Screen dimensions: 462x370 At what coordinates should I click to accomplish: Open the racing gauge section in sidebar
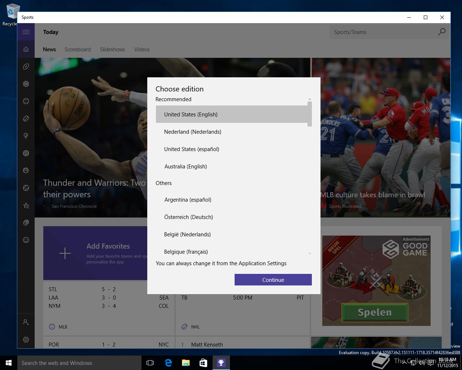point(26,171)
